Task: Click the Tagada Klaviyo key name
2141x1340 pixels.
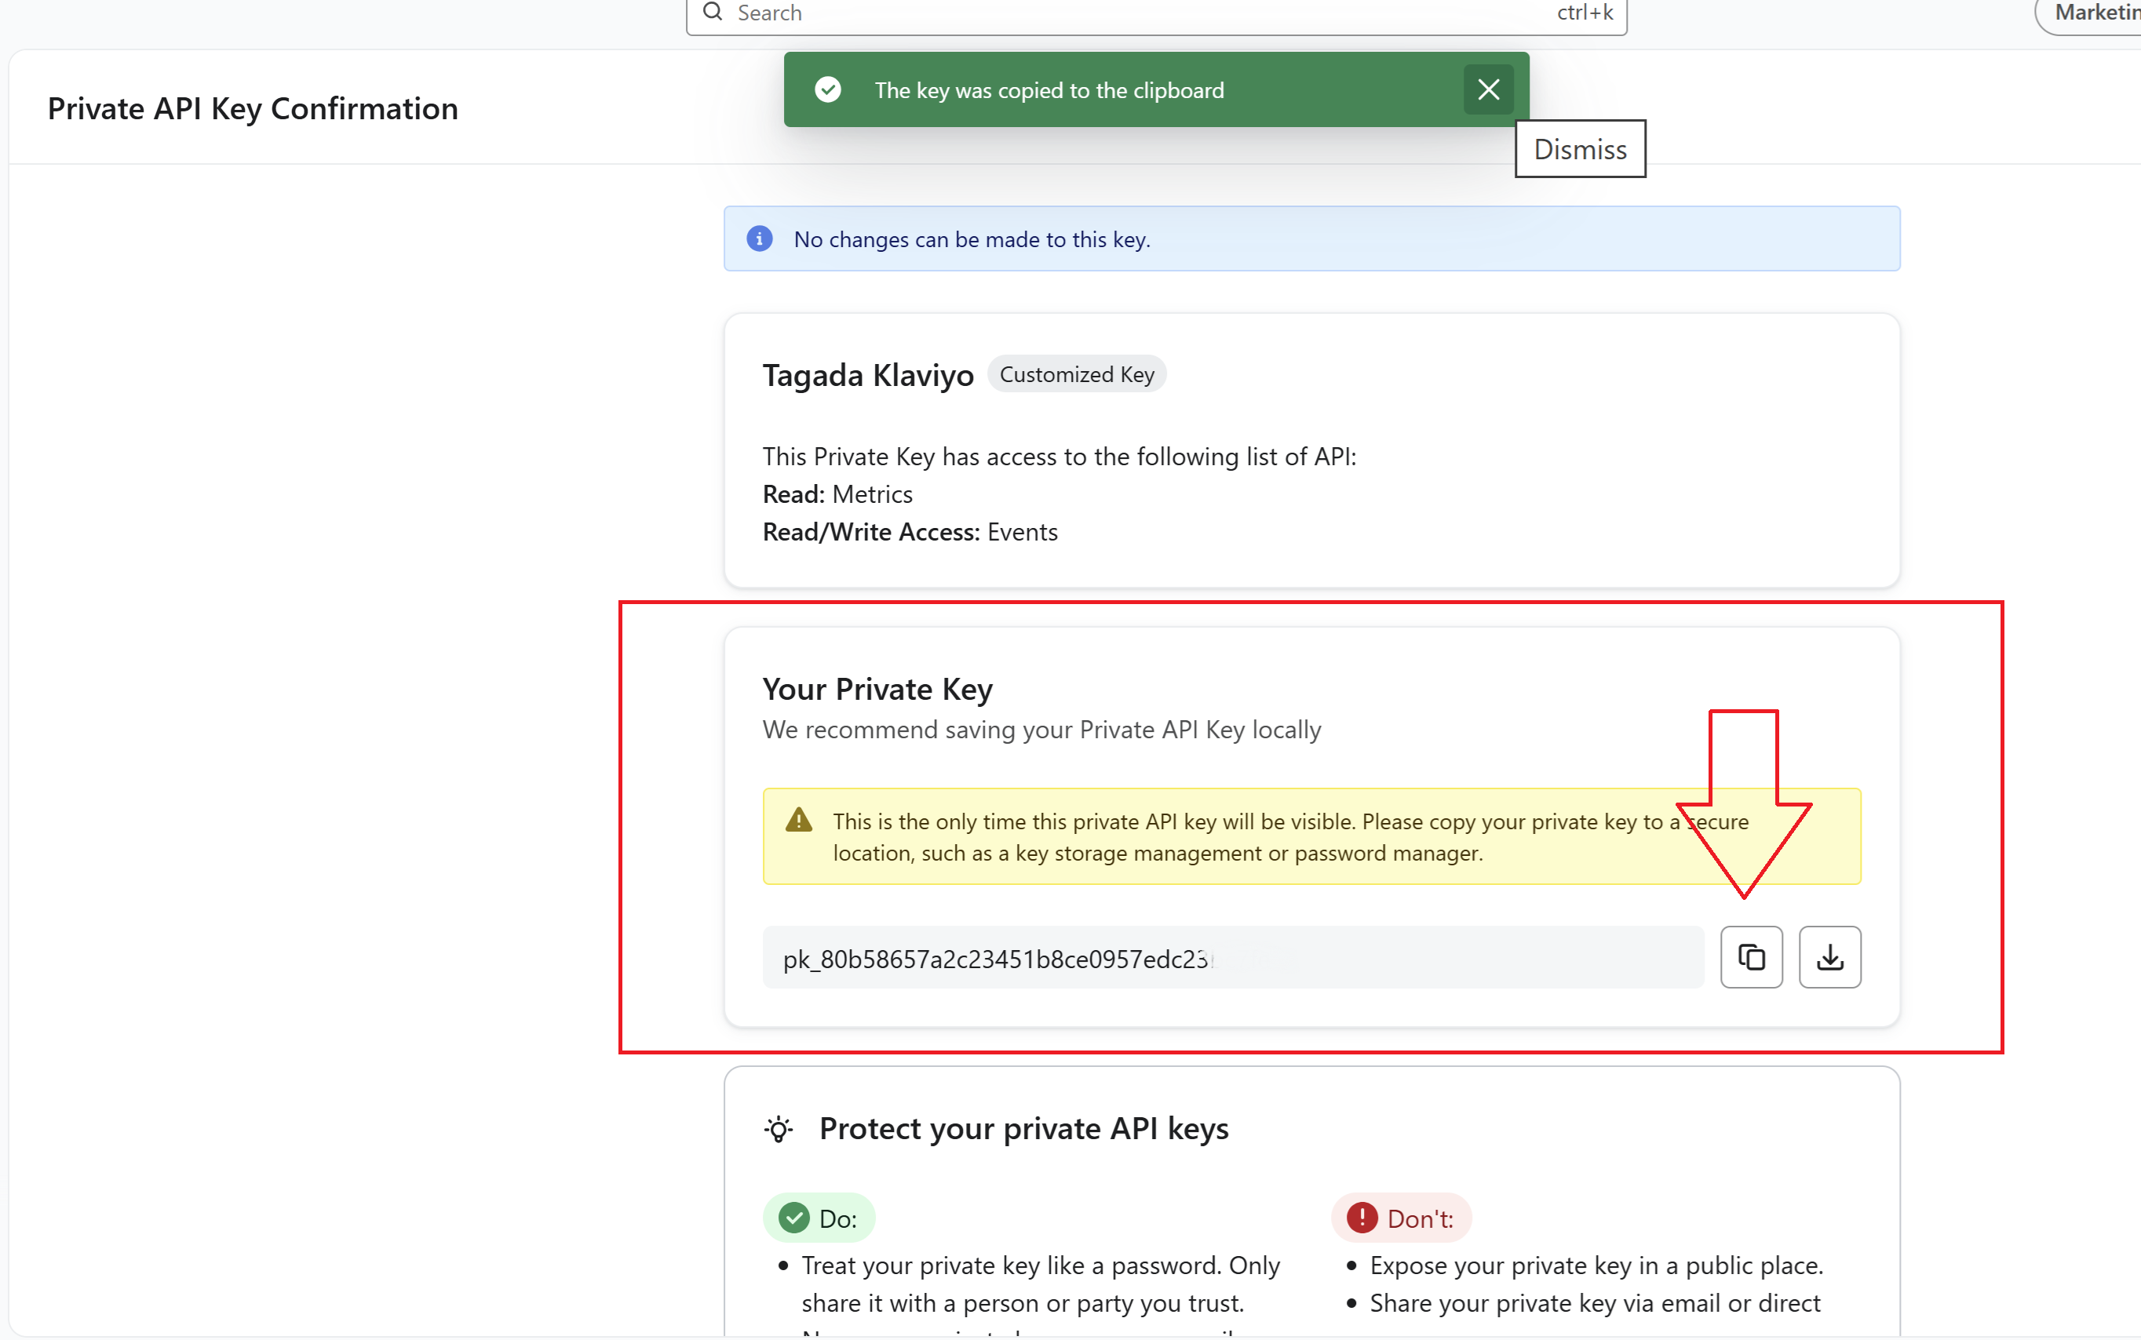Action: pos(867,375)
